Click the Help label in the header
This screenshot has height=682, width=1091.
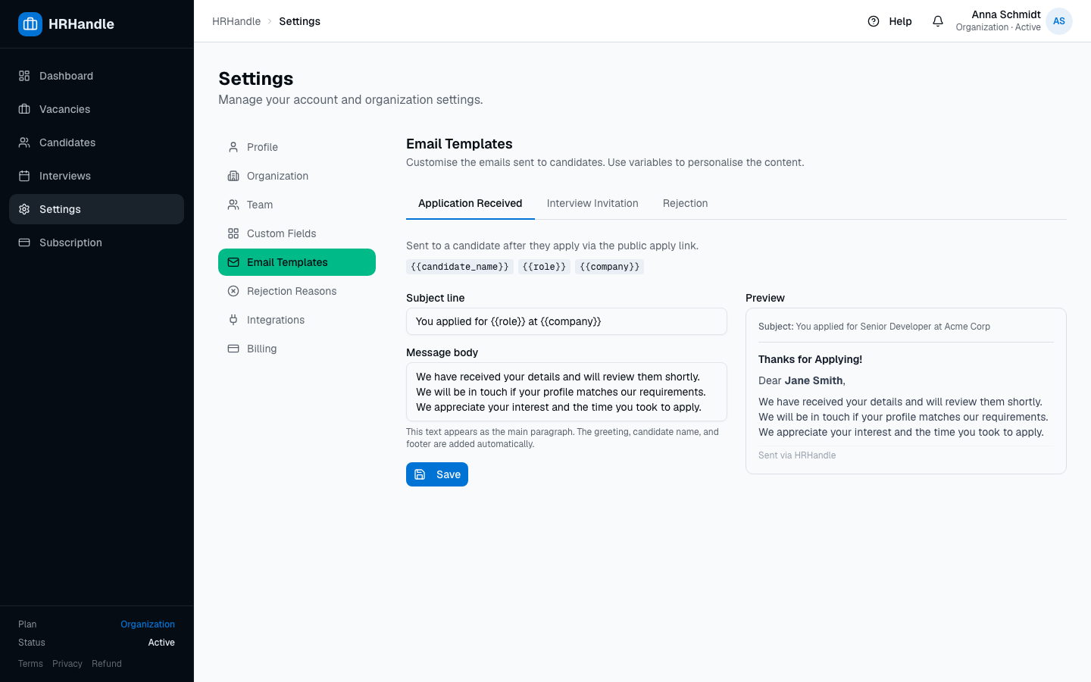coord(900,21)
